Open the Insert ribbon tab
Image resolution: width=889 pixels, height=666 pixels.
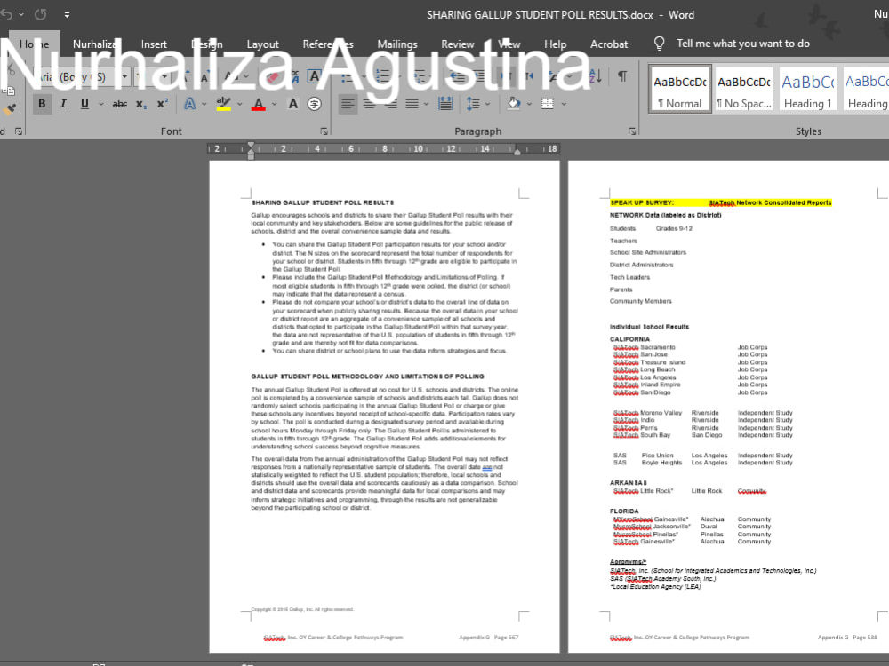(x=154, y=44)
